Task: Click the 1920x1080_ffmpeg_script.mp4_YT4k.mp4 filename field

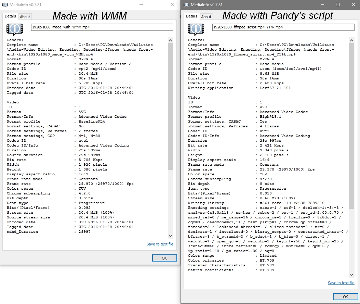Action: tap(283, 27)
